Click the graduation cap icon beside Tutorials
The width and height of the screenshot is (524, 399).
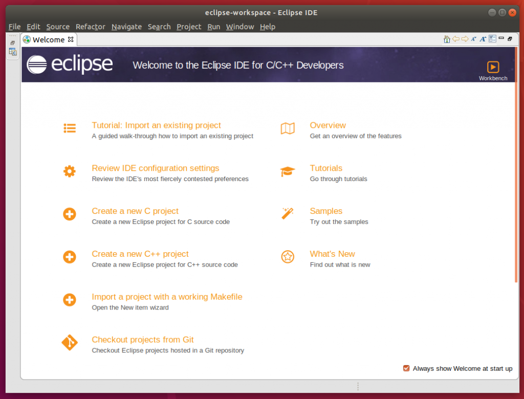coord(288,171)
